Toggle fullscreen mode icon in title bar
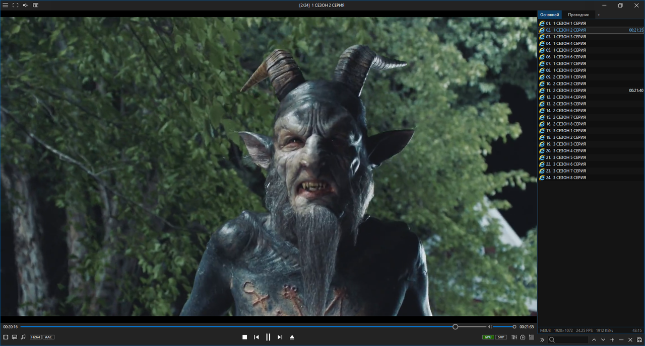 point(16,5)
